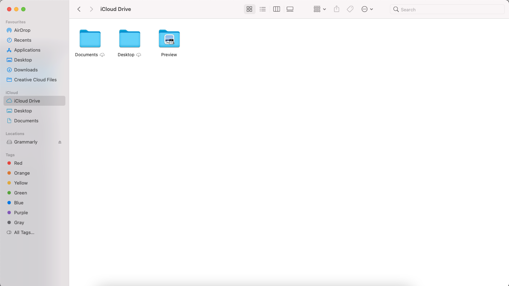Click the iCloud Drive window title
The width and height of the screenshot is (509, 286).
click(x=116, y=9)
